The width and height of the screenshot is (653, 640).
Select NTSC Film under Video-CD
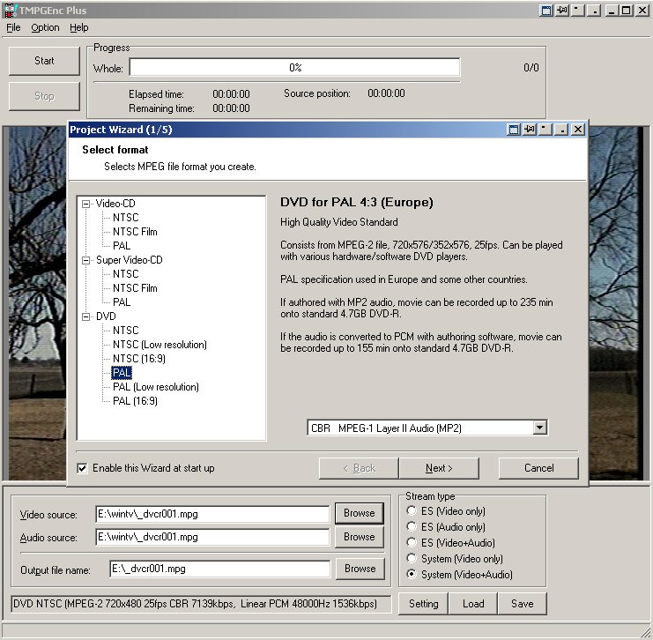135,232
